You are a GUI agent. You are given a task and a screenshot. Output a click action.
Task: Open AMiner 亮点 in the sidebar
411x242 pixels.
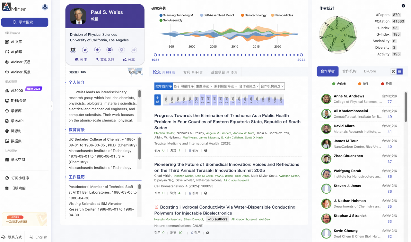(18, 72)
